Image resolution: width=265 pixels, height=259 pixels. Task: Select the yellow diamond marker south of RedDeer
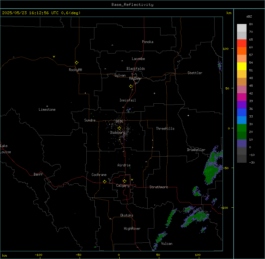[131, 86]
